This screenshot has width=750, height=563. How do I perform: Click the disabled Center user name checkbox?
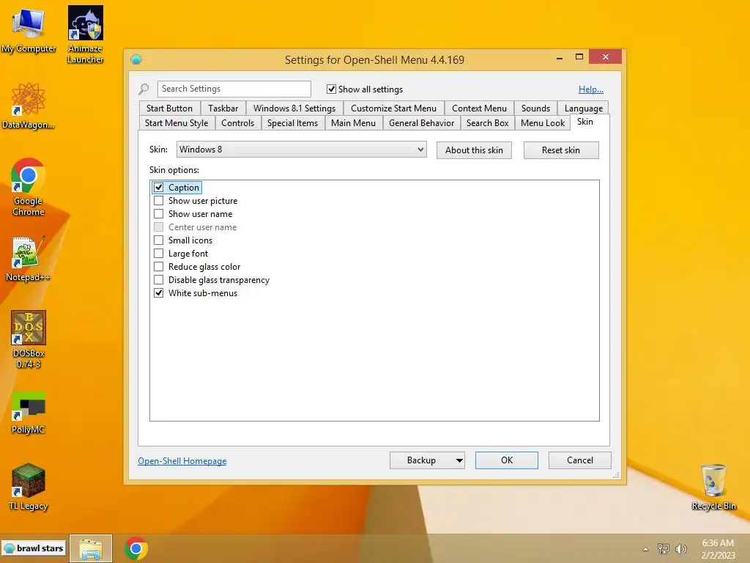pyautogui.click(x=159, y=227)
